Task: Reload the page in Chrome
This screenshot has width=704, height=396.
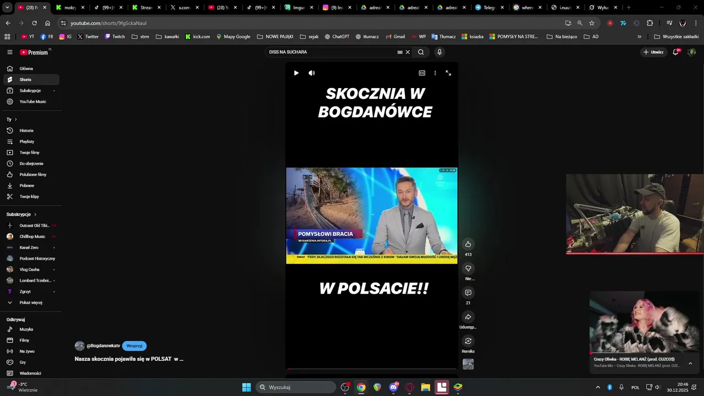Action: pyautogui.click(x=34, y=23)
